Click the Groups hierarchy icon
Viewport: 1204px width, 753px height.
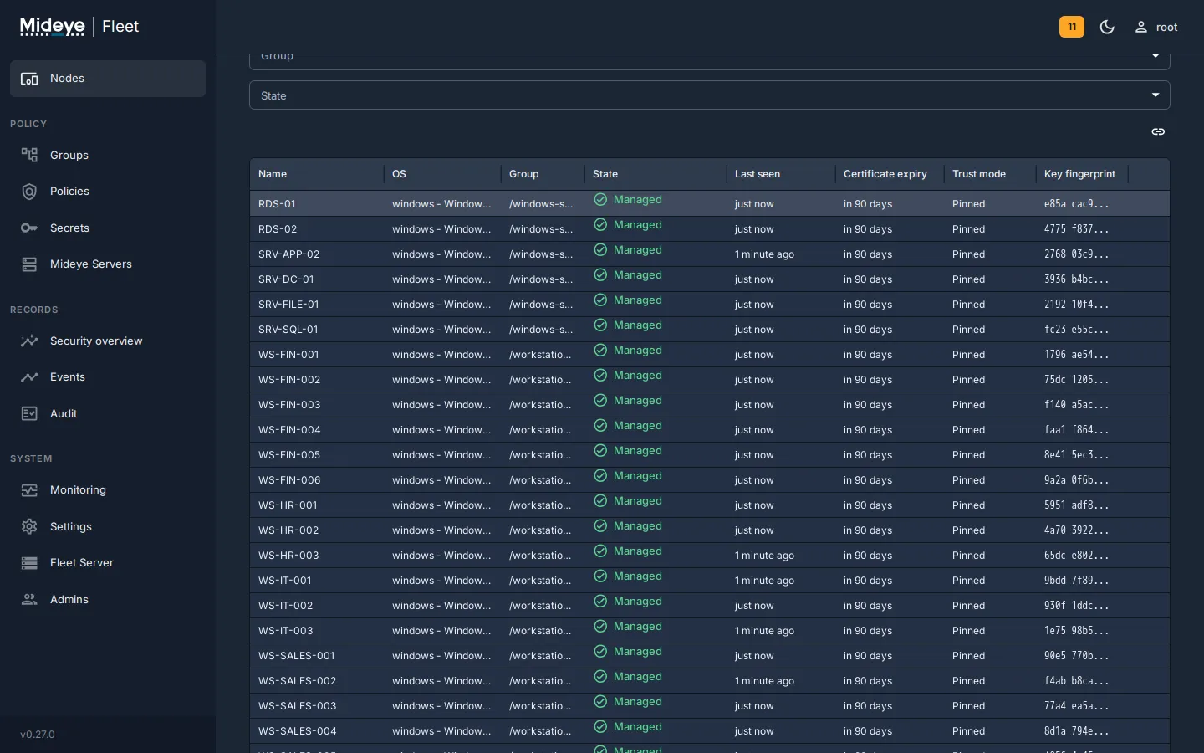29,156
